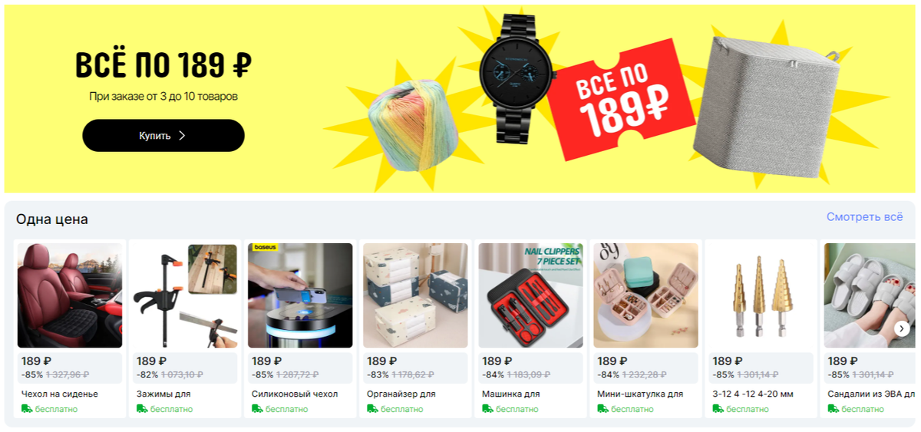Click the Чехол на сиденье title
Screen dimensions: 921x432
[x=60, y=394]
